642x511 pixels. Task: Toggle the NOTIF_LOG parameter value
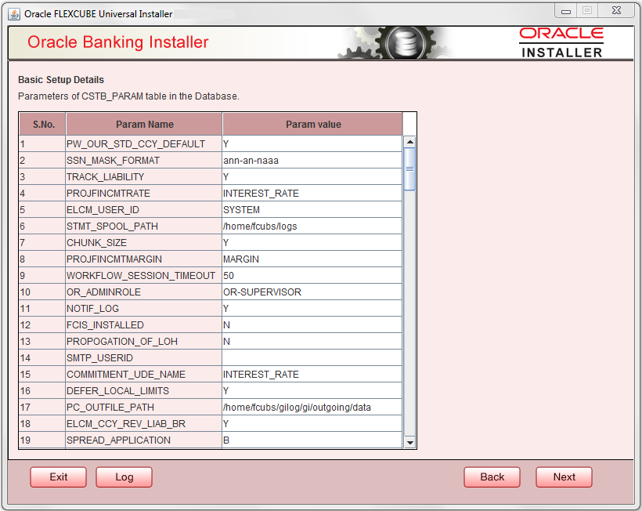click(x=310, y=308)
